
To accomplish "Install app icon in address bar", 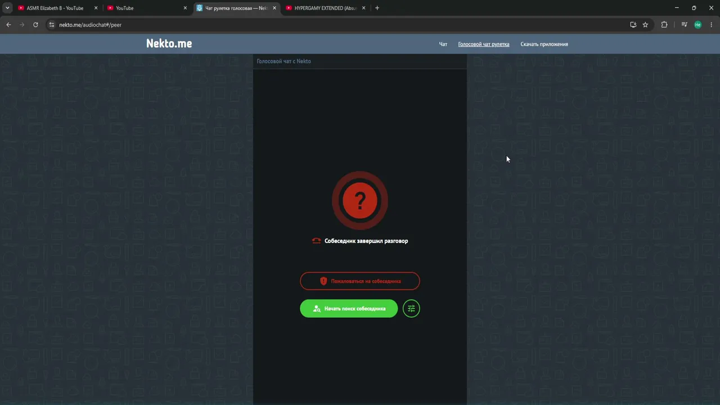I will tap(633, 25).
